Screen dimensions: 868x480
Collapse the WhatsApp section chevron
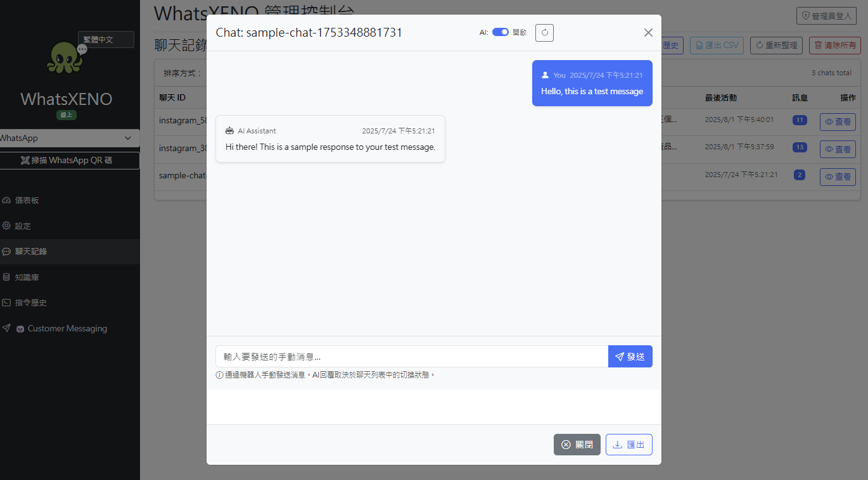(129, 138)
